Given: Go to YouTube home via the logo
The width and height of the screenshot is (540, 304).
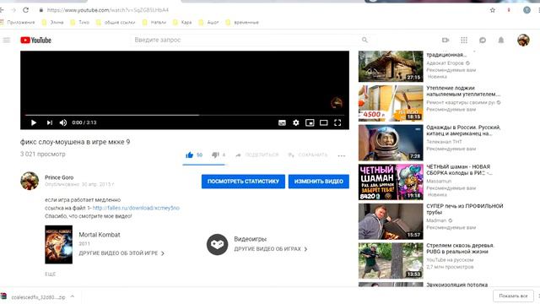Looking at the screenshot, I should [x=35, y=40].
